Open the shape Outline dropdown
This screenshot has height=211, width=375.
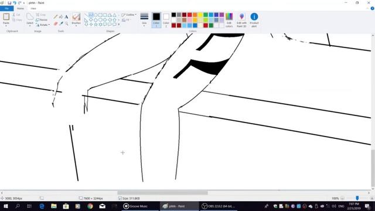tap(129, 15)
